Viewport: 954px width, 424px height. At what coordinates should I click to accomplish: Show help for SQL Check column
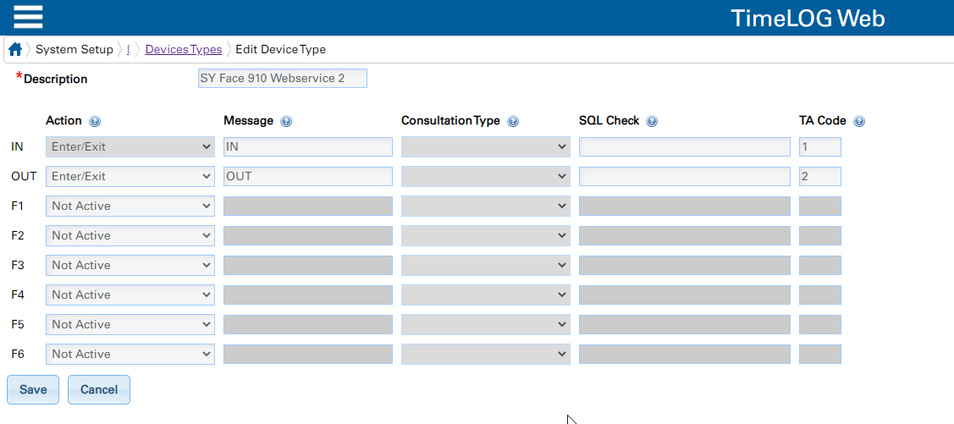(652, 121)
